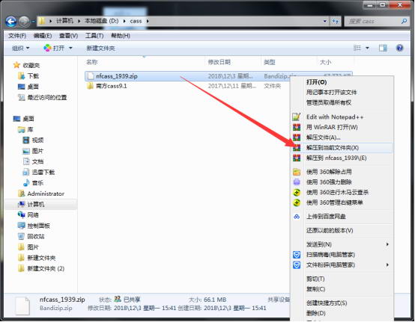Click the 音乐 note icon in sidebar
The width and height of the screenshot is (415, 322).
26,182
